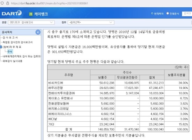
Task: Open 내부회계관리제도 감사 또는 검토의견 item
Action: [x=22, y=56]
